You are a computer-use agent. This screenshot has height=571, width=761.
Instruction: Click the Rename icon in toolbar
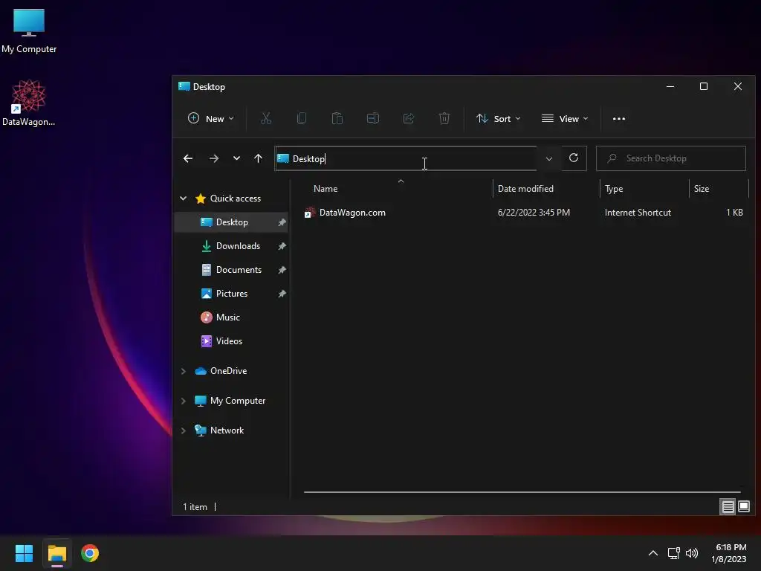373,118
